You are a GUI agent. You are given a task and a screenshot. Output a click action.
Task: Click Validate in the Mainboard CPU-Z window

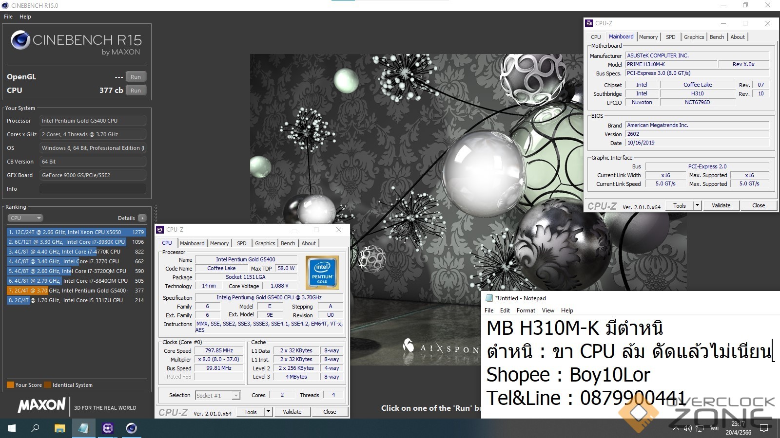point(721,205)
